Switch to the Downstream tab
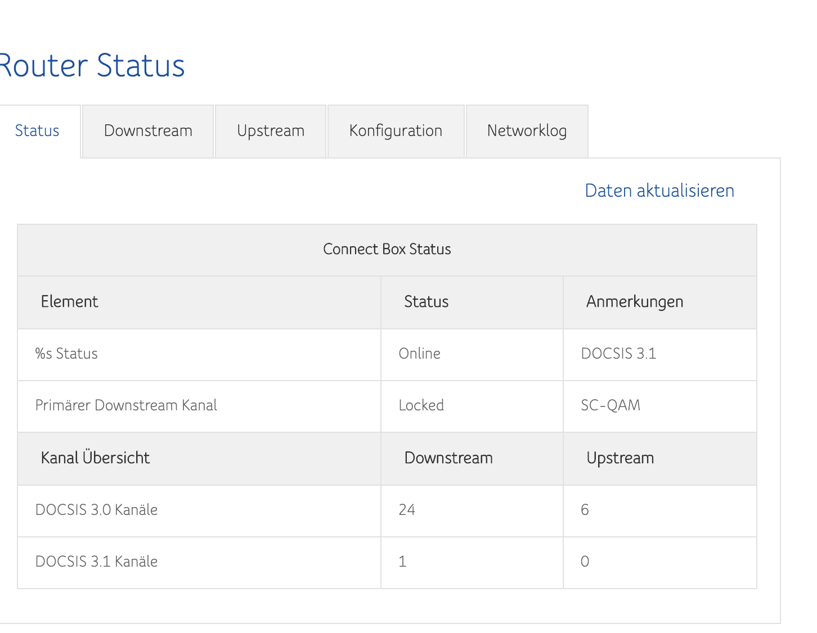 pos(148,131)
